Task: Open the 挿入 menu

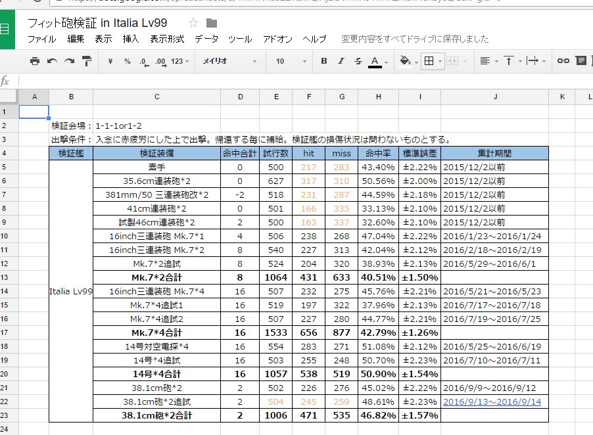Action: tap(131, 39)
